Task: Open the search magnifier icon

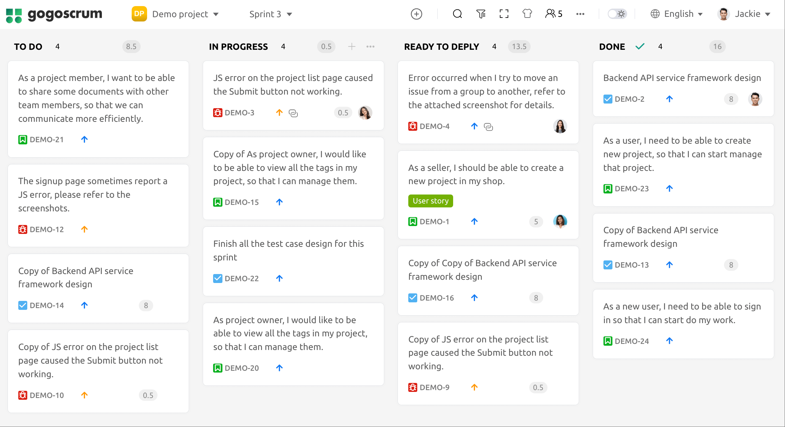Action: 457,14
